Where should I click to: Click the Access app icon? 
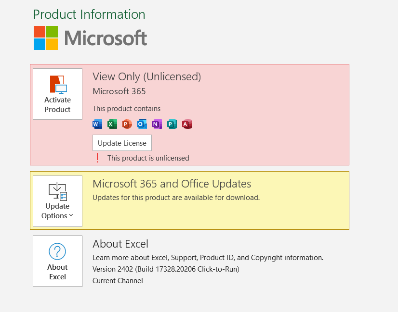click(187, 124)
